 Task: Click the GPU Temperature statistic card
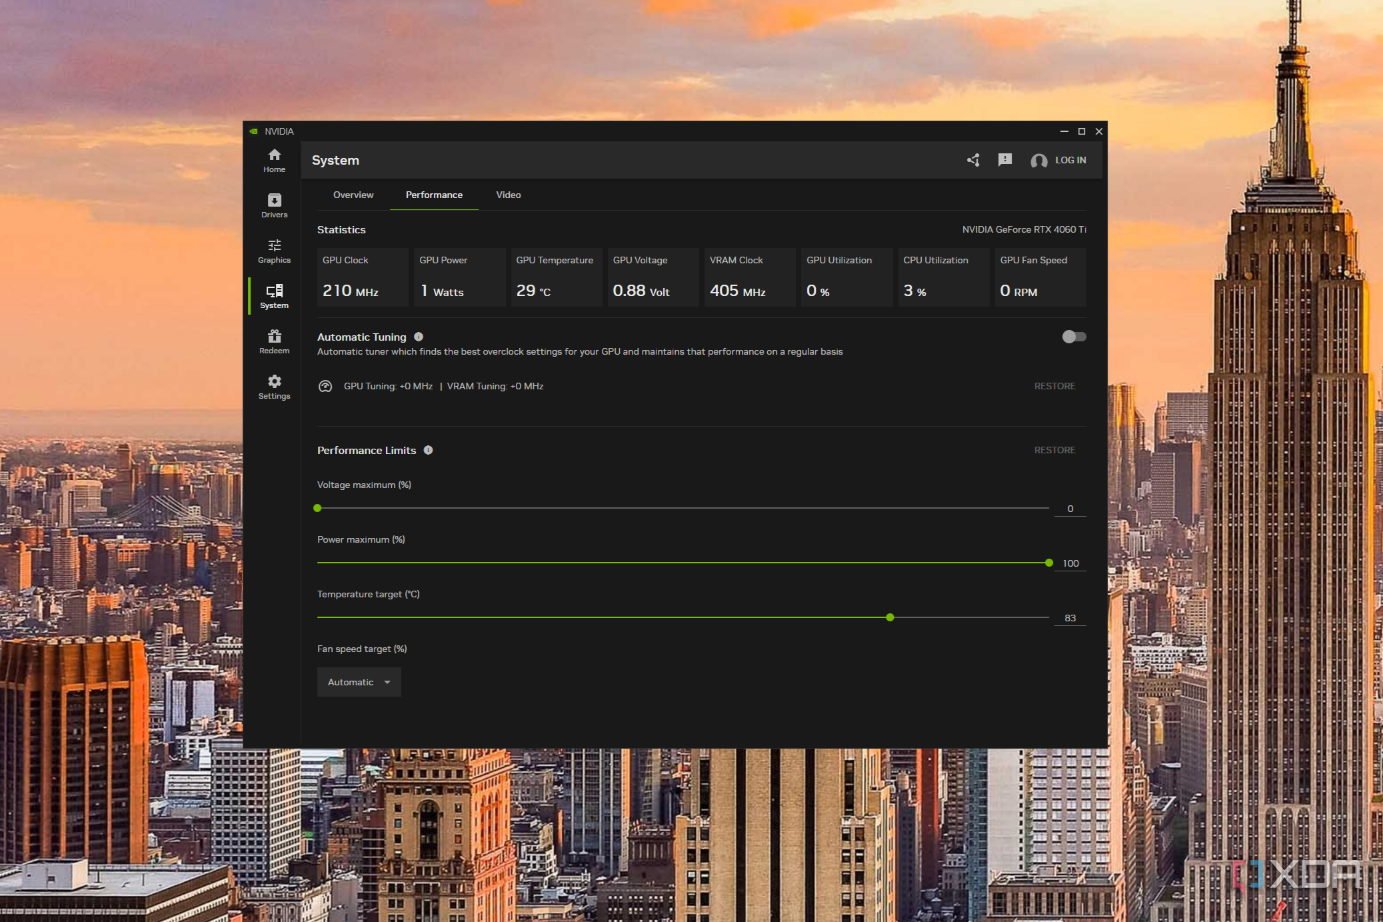tap(557, 277)
